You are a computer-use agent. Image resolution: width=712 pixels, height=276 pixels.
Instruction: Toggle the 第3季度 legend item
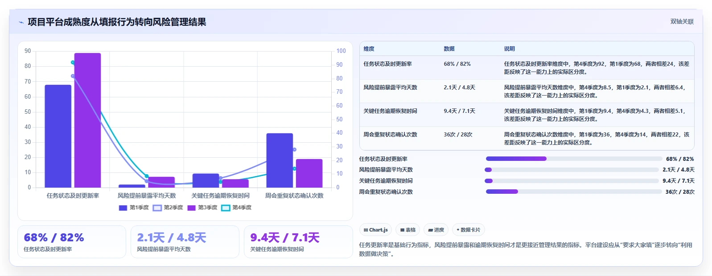coord(202,208)
